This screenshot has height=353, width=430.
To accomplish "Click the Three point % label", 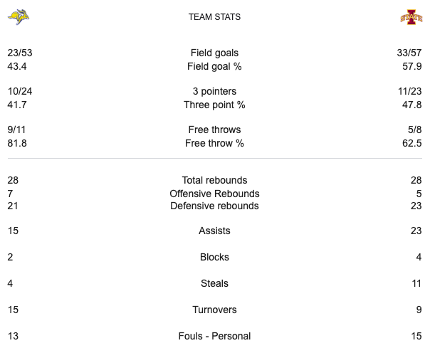I will (x=214, y=105).
